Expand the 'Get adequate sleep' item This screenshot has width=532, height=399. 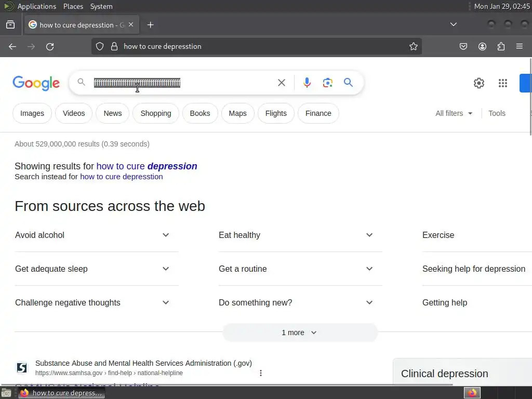(97, 269)
